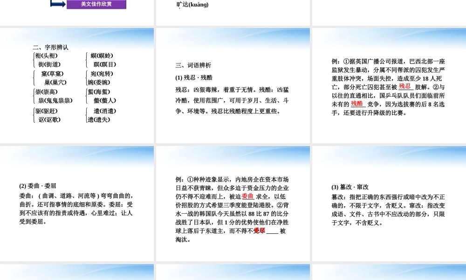The width and height of the screenshot is (466, 280).
Task: Open slide with the 巴西北部监狱 example
Action: (x=389, y=85)
